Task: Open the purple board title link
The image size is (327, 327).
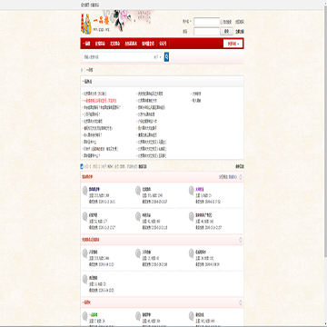Action: click(x=200, y=189)
